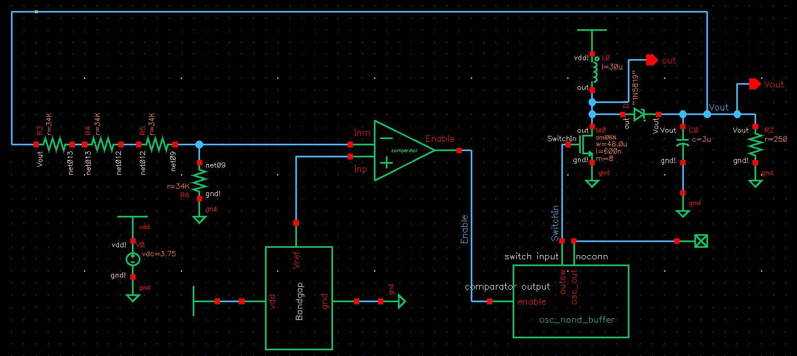Select the Vout feedback wire along top

tap(359, 12)
